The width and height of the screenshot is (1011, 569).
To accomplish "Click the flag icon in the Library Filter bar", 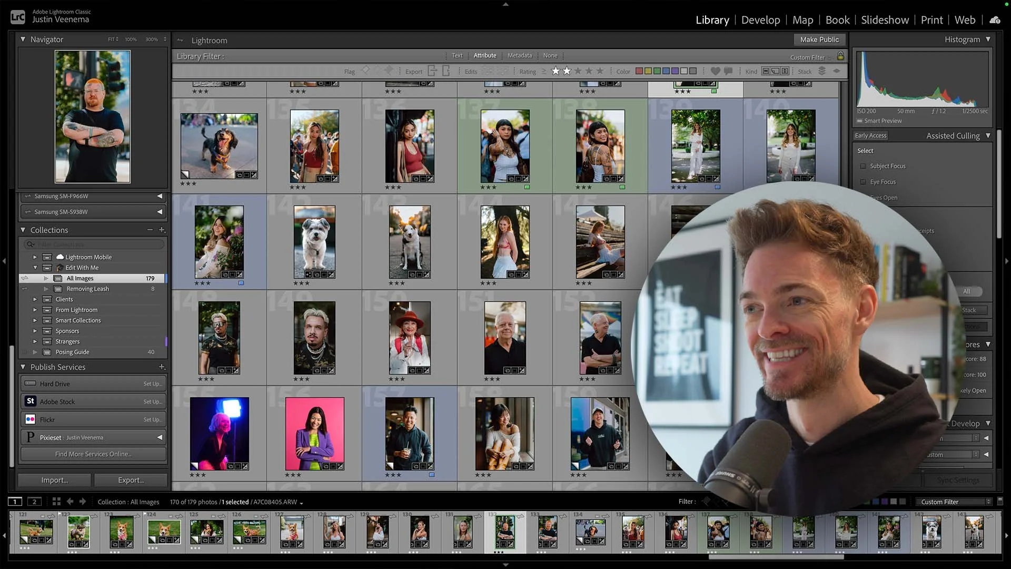I will point(366,71).
